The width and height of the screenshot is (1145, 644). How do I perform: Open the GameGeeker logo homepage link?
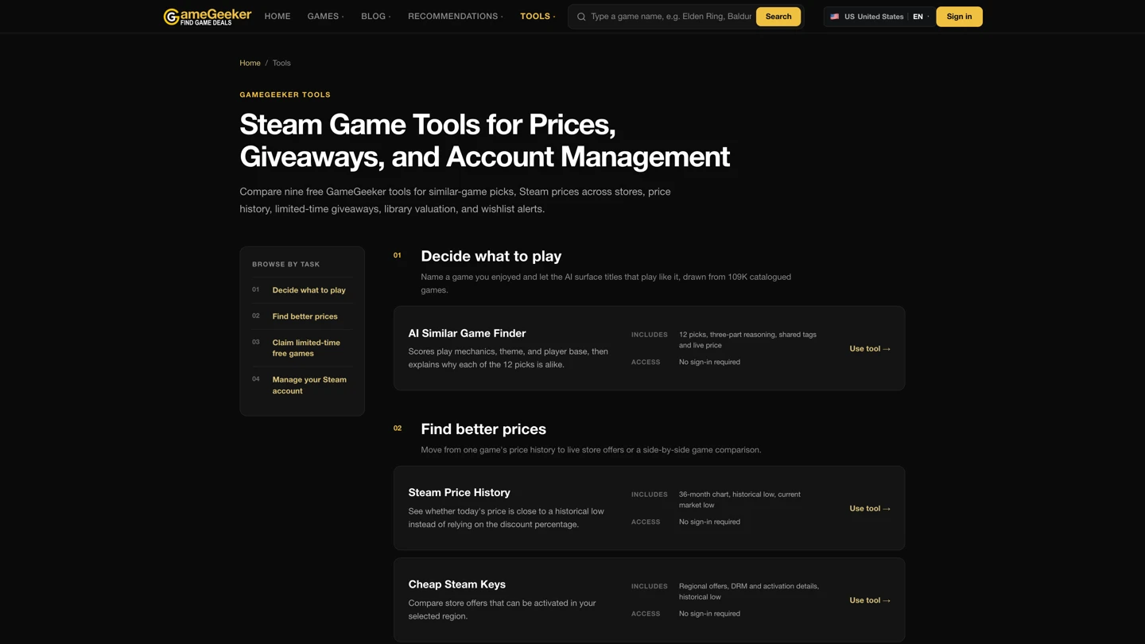(x=207, y=17)
